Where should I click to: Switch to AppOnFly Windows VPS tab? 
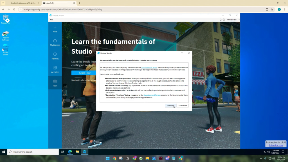(23, 3)
